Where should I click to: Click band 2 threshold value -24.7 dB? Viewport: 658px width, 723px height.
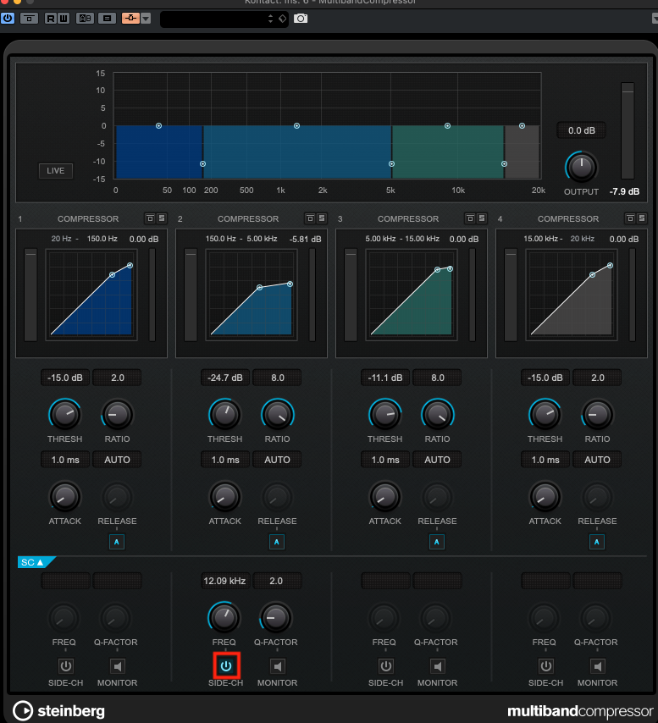pyautogui.click(x=225, y=378)
